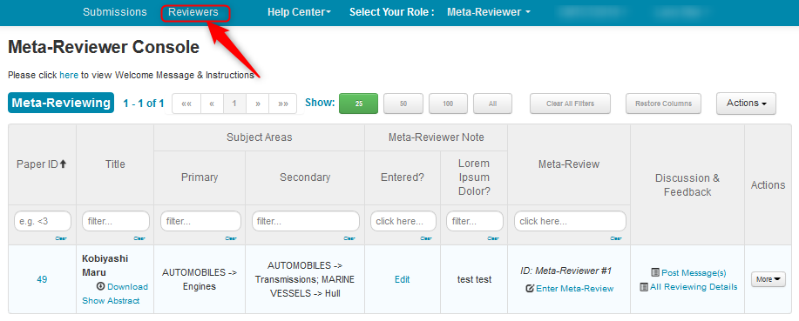Viewport: 799px width, 321px height.
Task: Show All items per page
Action: (492, 104)
